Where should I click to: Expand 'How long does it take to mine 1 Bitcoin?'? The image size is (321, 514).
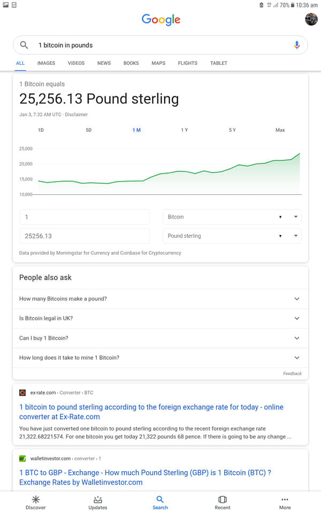[160, 358]
